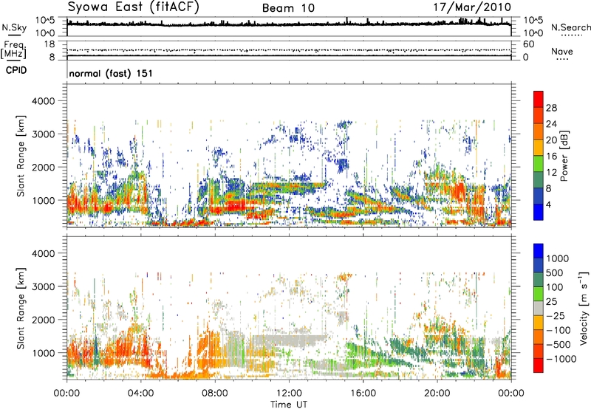Image resolution: width=591 pixels, height=409 pixels.
Task: Click the 'Nave' legend label
Action: 562,51
